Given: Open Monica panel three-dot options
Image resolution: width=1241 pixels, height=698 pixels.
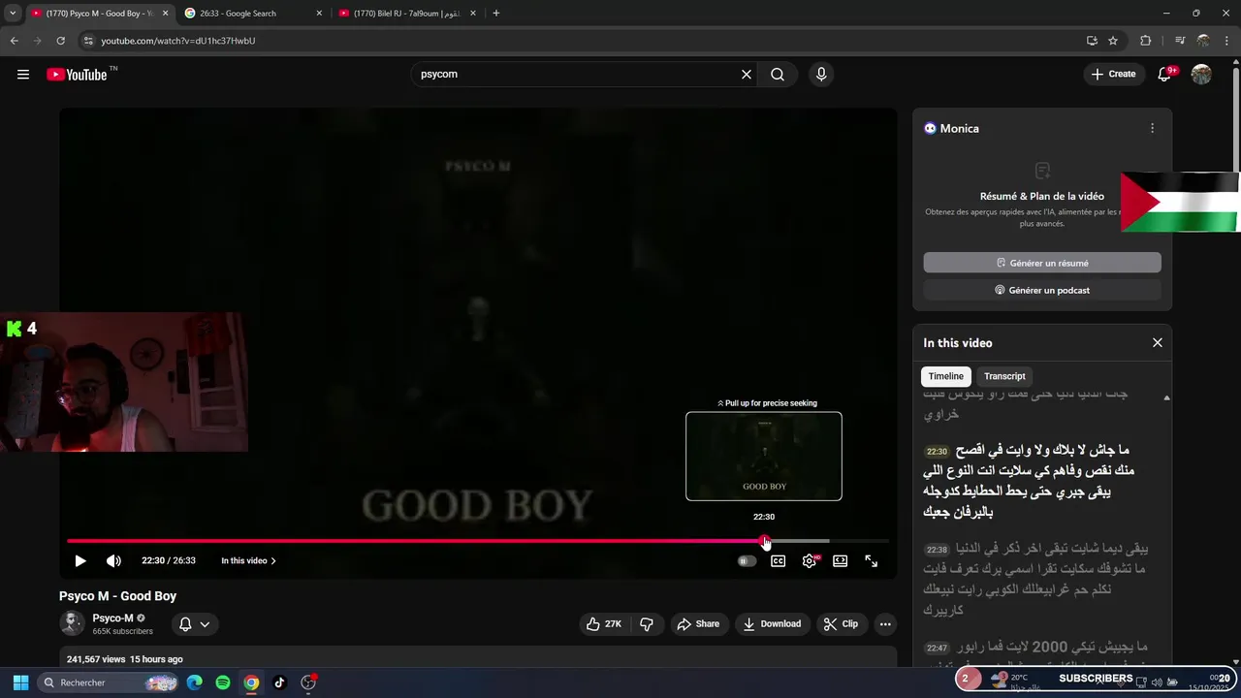Looking at the screenshot, I should click(1152, 128).
